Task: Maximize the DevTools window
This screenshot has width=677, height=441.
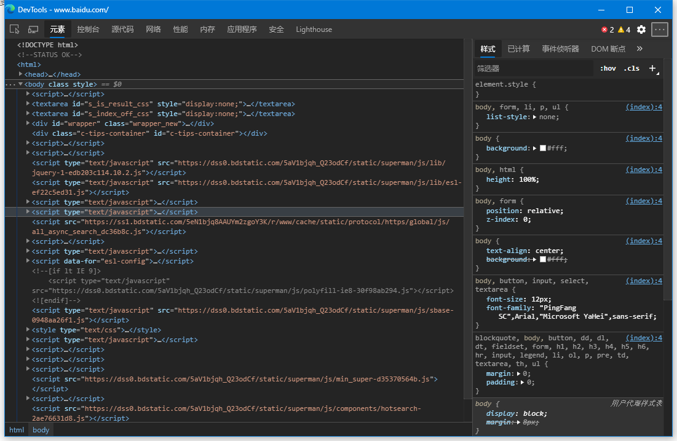Action: tap(630, 9)
